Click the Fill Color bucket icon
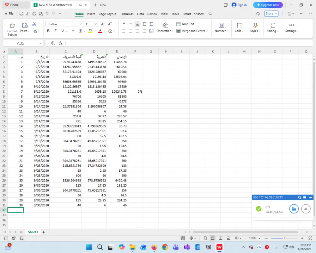 pos(90,31)
